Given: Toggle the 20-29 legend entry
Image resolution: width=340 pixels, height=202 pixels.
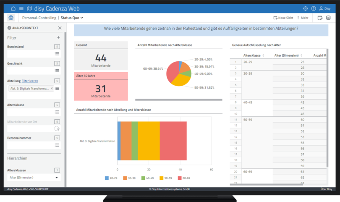Looking at the screenshot, I should [x=111, y=178].
